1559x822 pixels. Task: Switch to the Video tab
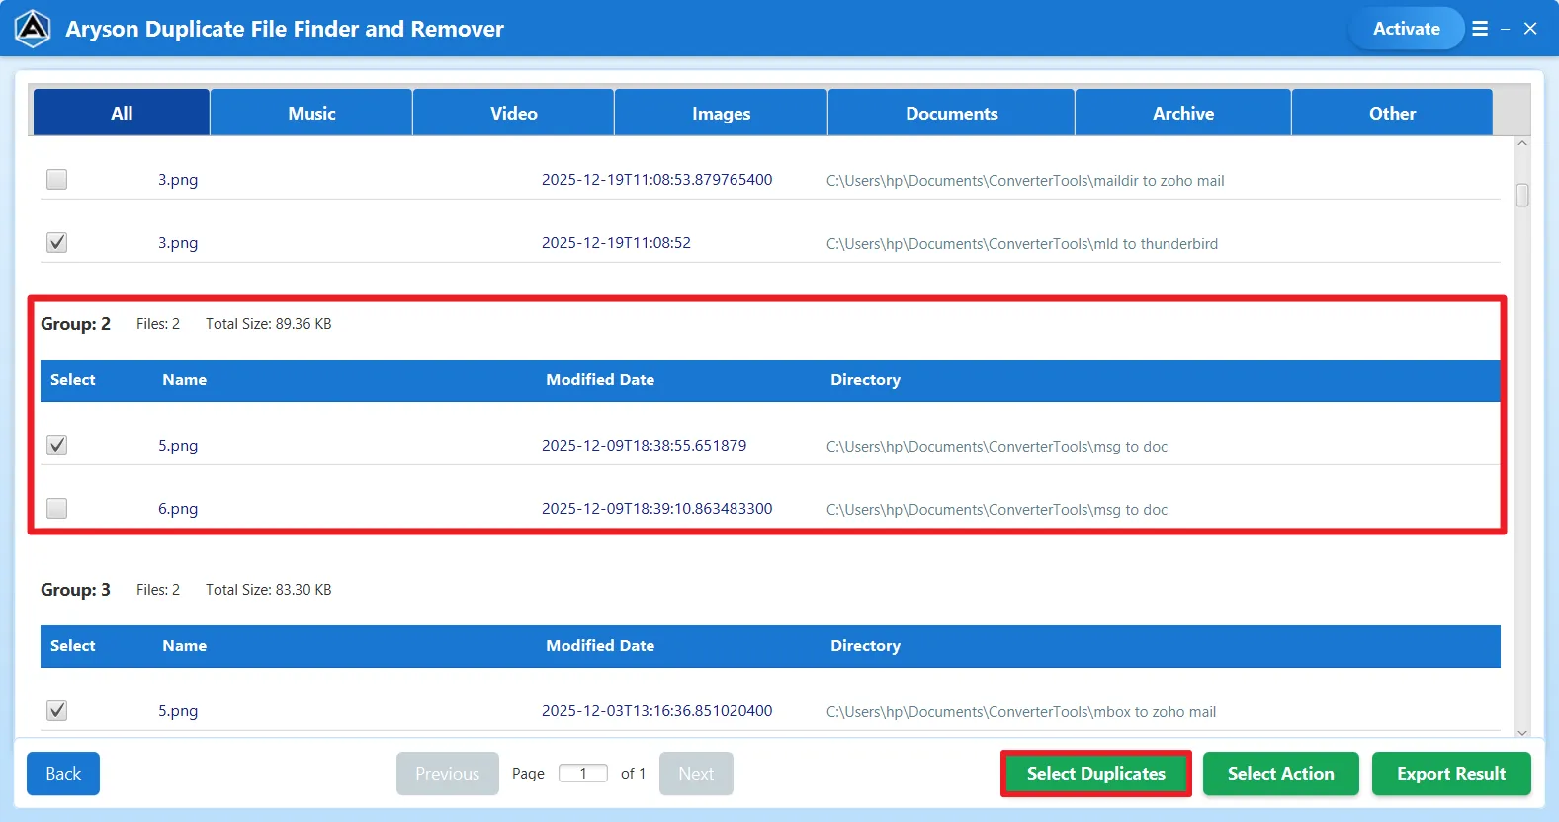[513, 114]
